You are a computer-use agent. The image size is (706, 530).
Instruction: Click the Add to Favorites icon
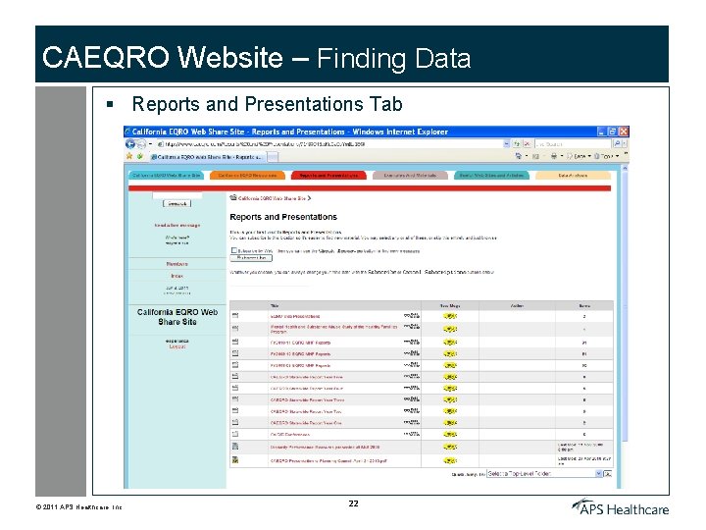point(140,156)
